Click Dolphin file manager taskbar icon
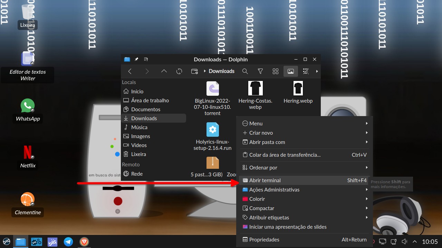The width and height of the screenshot is (442, 248). pyautogui.click(x=21, y=242)
